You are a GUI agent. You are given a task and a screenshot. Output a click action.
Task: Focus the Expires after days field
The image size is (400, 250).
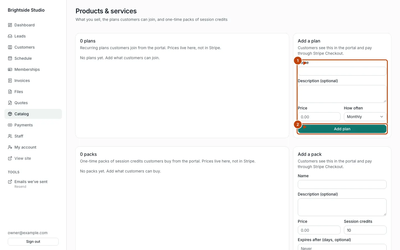click(342, 247)
